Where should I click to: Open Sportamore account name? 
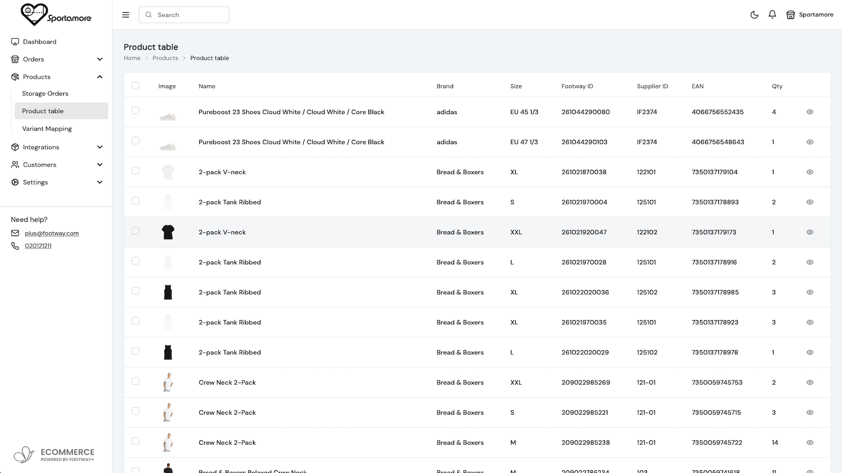tap(816, 15)
